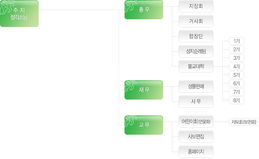Select the 재무 green box
259x159 pixels.
pyautogui.click(x=144, y=90)
